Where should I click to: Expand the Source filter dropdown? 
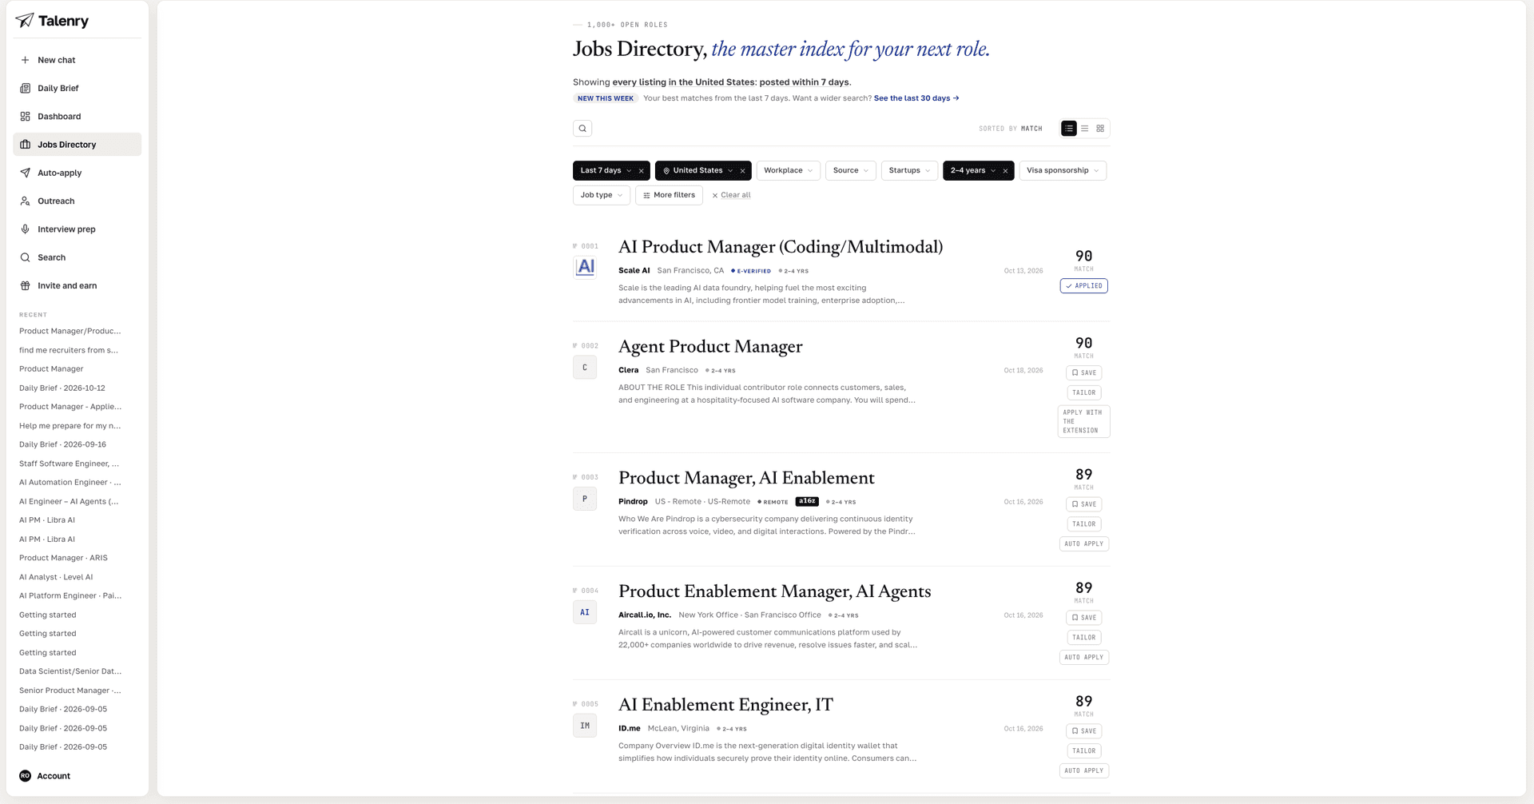pyautogui.click(x=851, y=170)
